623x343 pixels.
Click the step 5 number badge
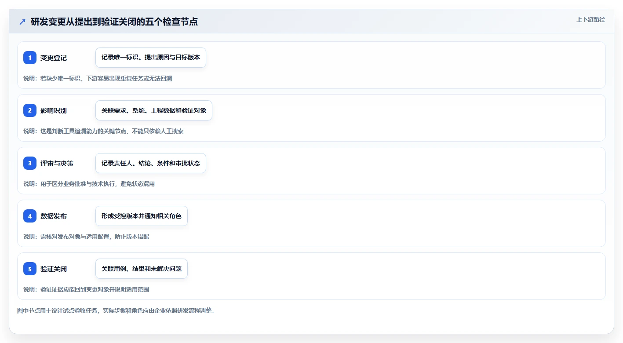[x=30, y=269]
